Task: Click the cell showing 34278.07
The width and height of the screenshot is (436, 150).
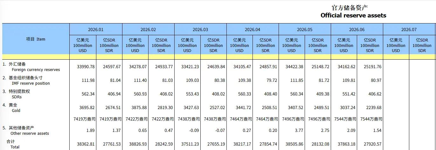Action: pyautogui.click(x=138, y=67)
